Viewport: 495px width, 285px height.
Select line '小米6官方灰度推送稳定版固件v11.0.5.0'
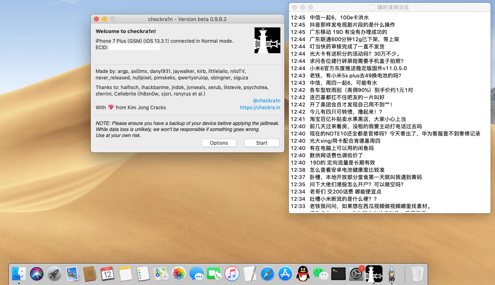pos(358,69)
